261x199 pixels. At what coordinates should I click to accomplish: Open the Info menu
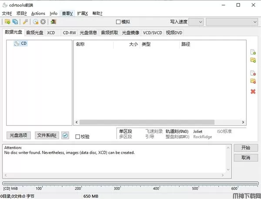pyautogui.click(x=54, y=13)
